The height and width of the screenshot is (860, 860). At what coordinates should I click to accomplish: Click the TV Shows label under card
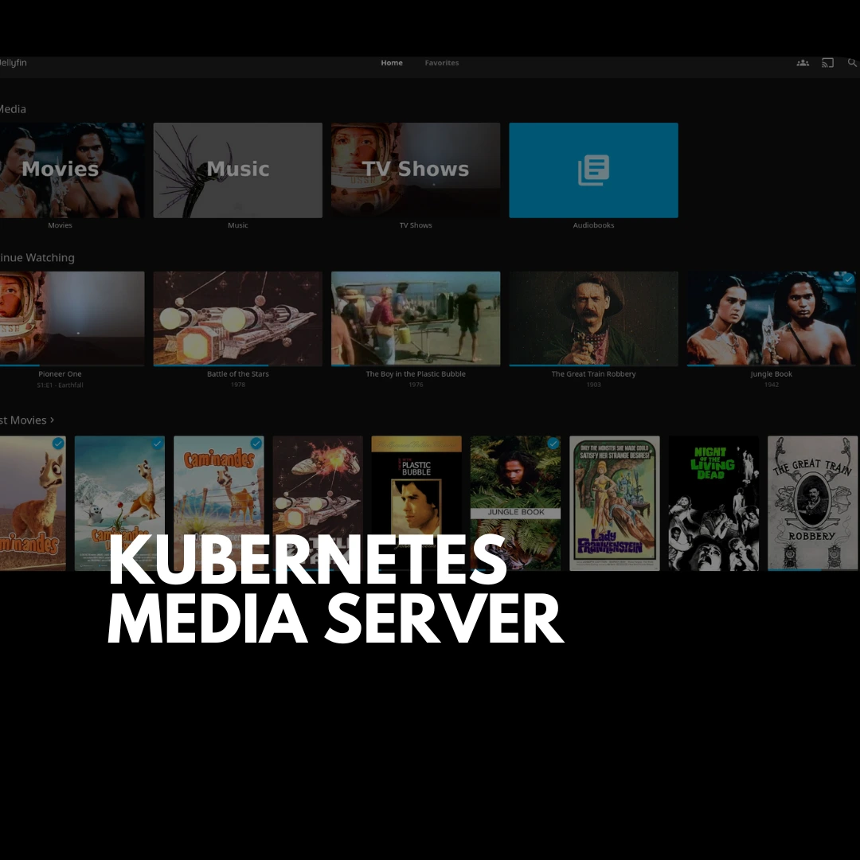click(415, 225)
